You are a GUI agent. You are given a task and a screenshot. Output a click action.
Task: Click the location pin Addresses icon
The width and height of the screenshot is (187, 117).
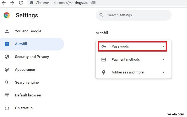(x=104, y=72)
